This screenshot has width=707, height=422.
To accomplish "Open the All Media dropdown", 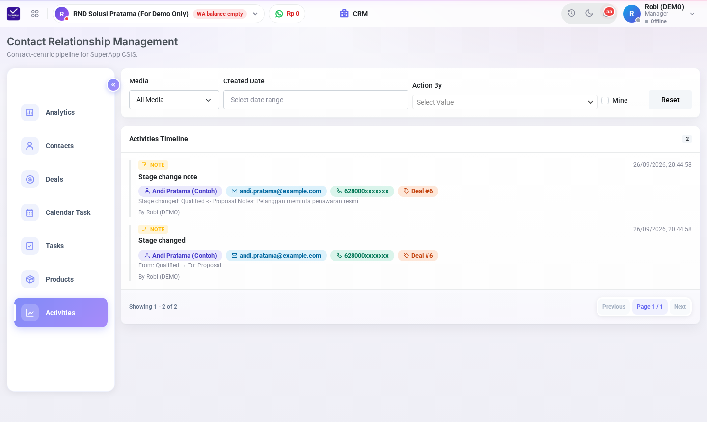I will 174,100.
